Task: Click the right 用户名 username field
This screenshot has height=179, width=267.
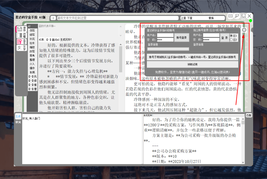Action: [x=211, y=35]
